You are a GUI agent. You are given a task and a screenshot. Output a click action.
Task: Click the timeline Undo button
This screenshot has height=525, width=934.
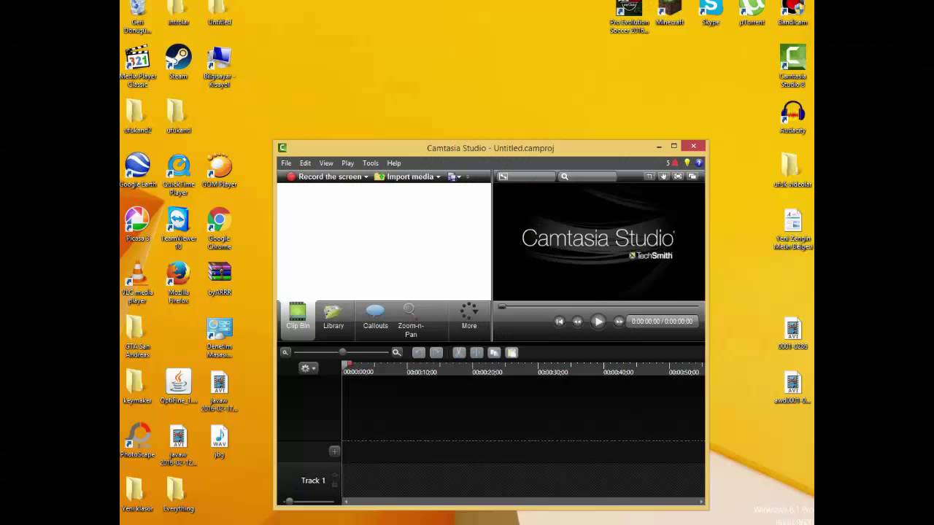click(419, 352)
